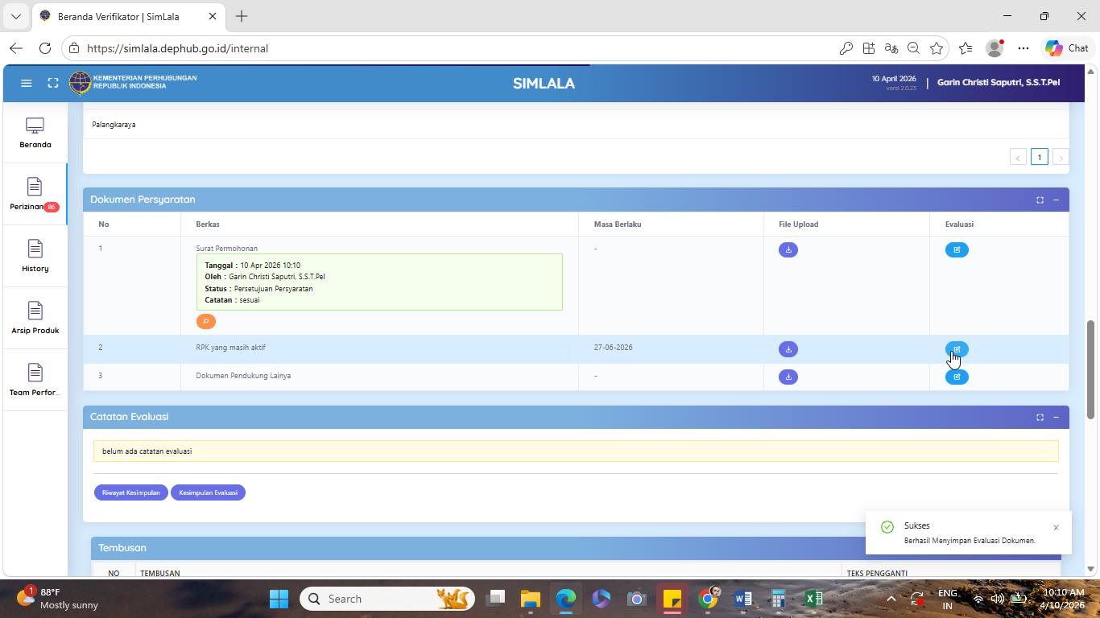Click the Kesimpulan Evaluasi button
Screen dimensions: 1100x618
208,492
